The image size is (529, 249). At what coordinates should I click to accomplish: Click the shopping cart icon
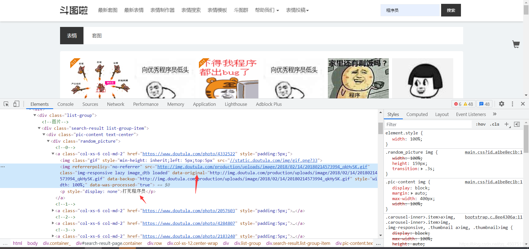tap(516, 44)
